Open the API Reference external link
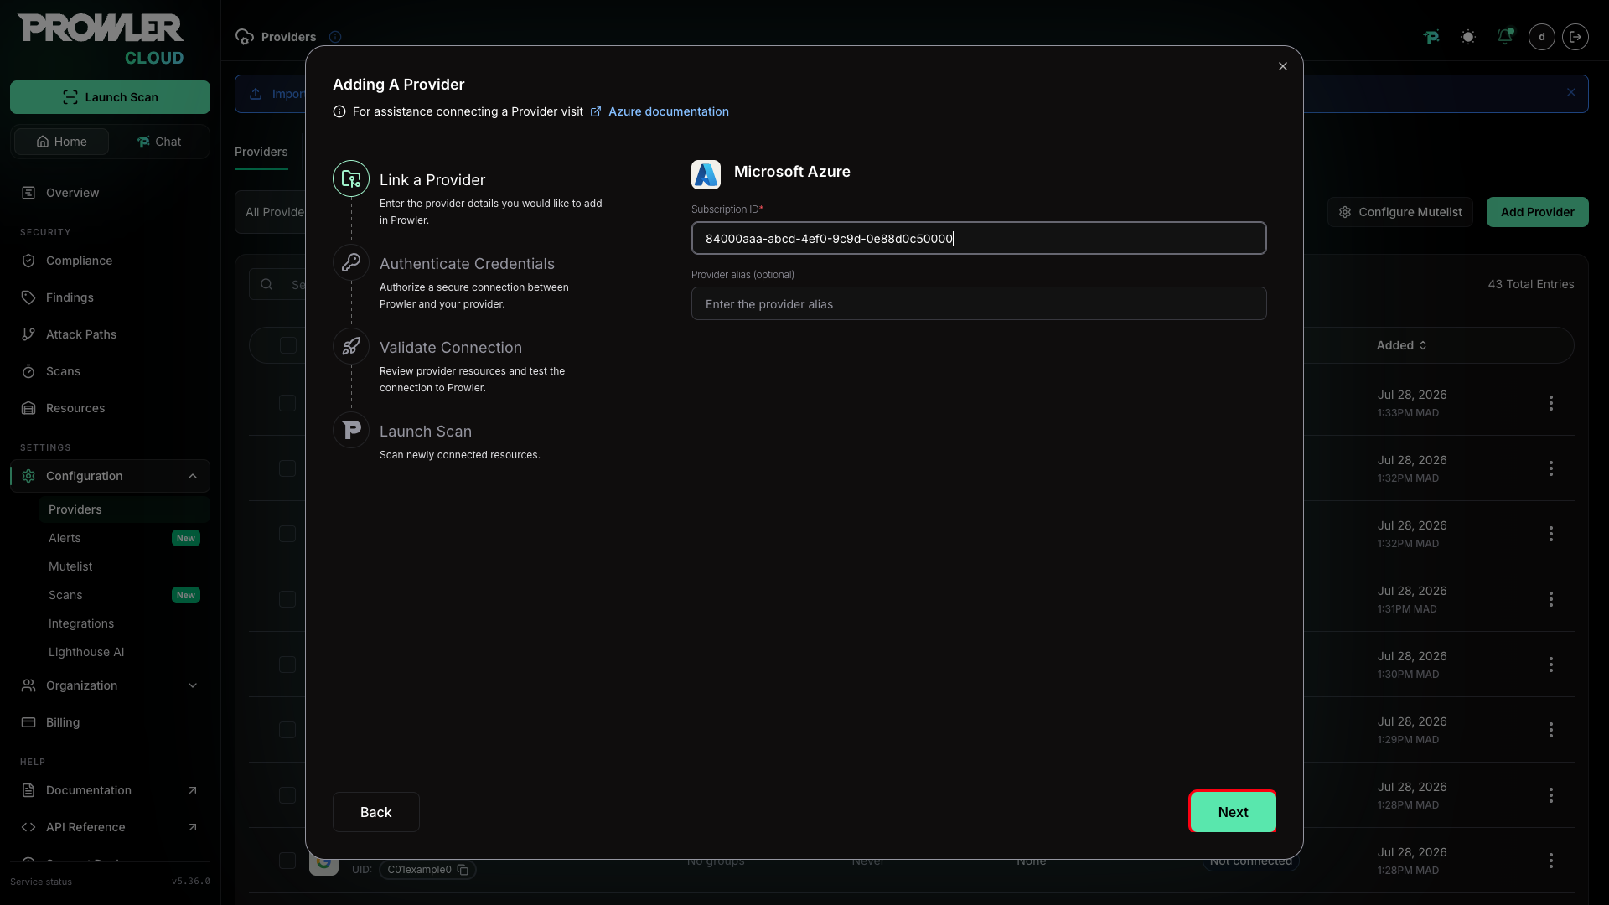Viewport: 1609px width, 905px height. (110, 827)
